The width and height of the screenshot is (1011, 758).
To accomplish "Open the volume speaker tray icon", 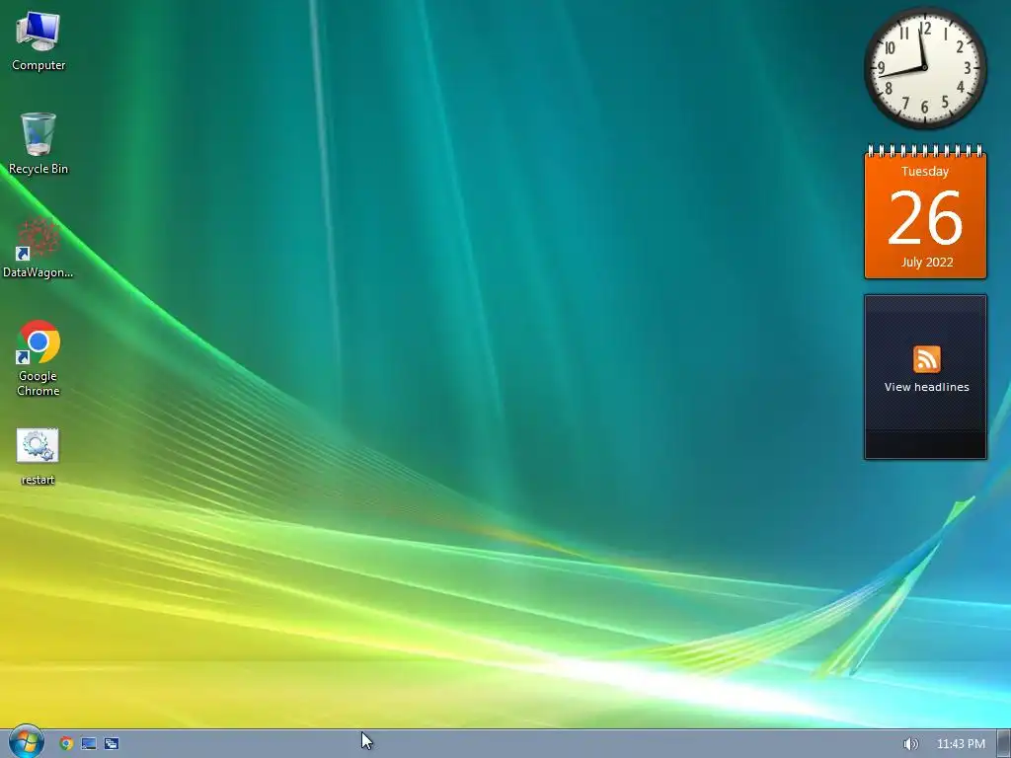I will 910,744.
